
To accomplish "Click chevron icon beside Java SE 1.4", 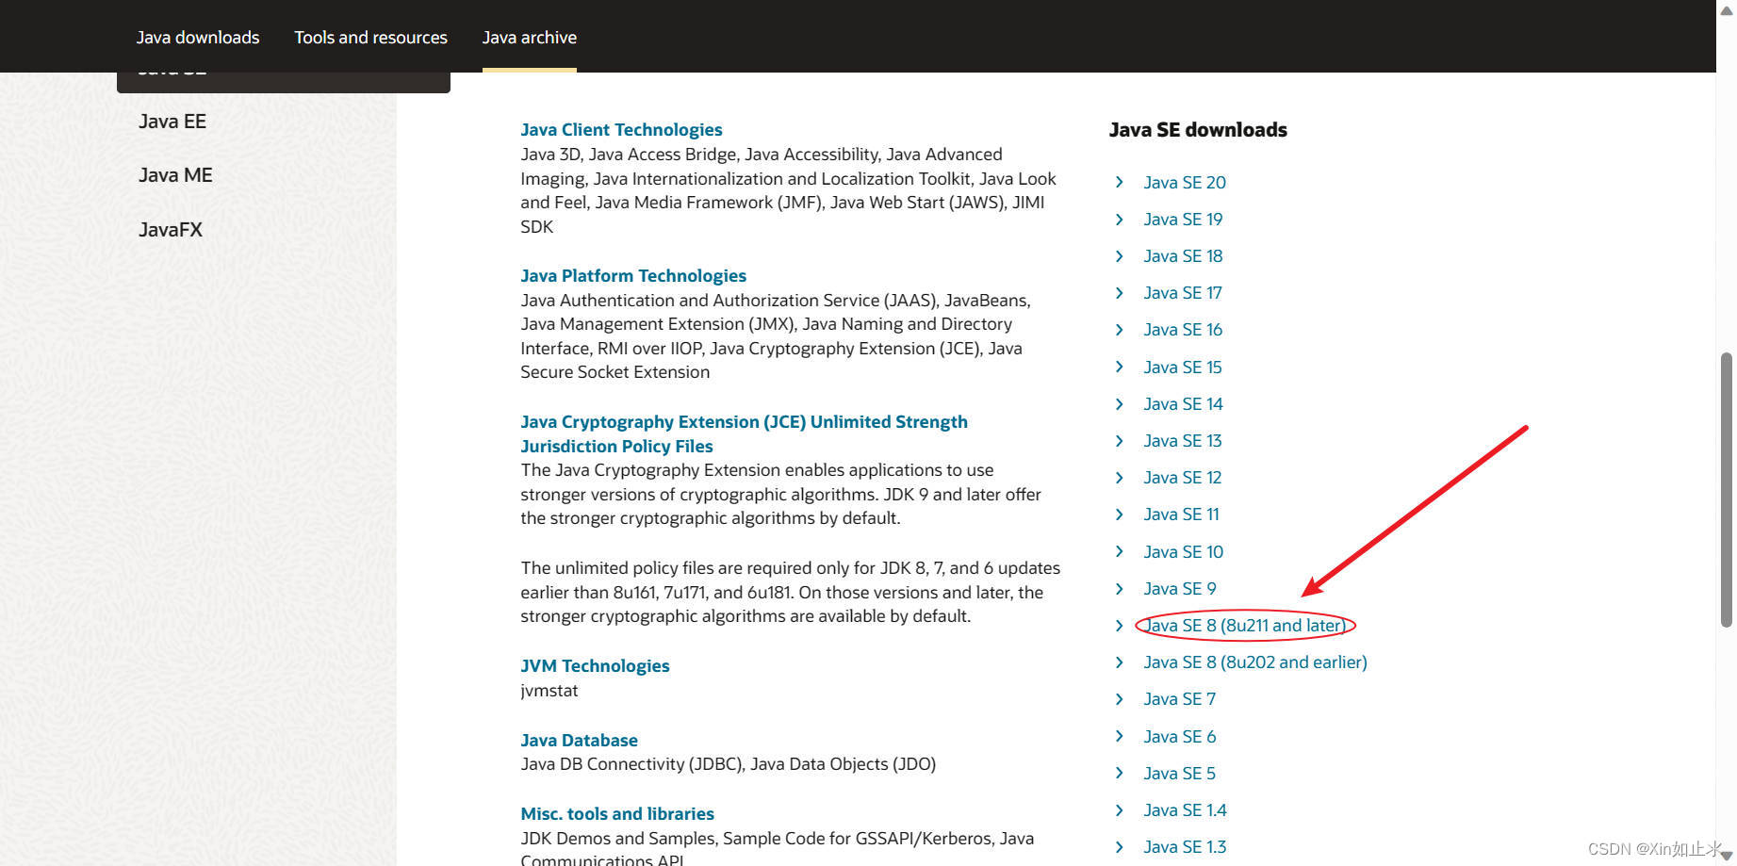I will pyautogui.click(x=1119, y=809).
